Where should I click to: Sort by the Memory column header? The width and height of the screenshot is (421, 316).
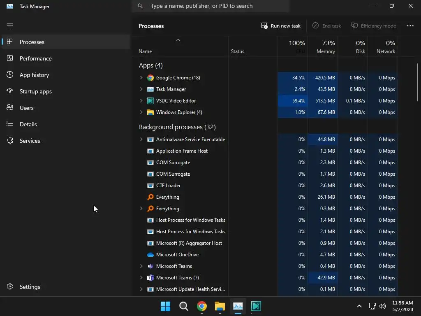[x=323, y=46]
